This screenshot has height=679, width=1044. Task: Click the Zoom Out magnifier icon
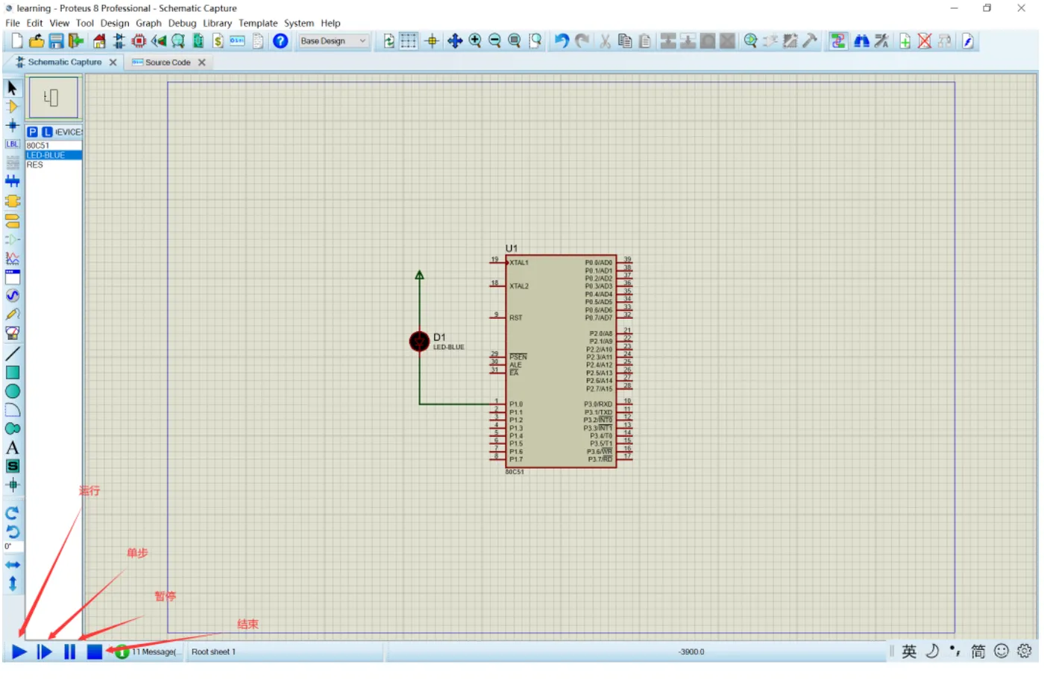494,41
